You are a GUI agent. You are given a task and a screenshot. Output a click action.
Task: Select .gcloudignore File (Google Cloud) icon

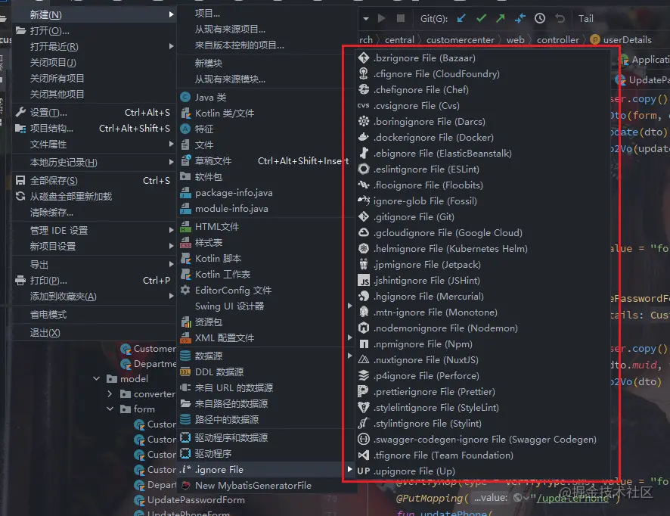(364, 232)
